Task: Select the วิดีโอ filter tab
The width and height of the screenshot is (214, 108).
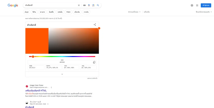Action: click(34, 12)
